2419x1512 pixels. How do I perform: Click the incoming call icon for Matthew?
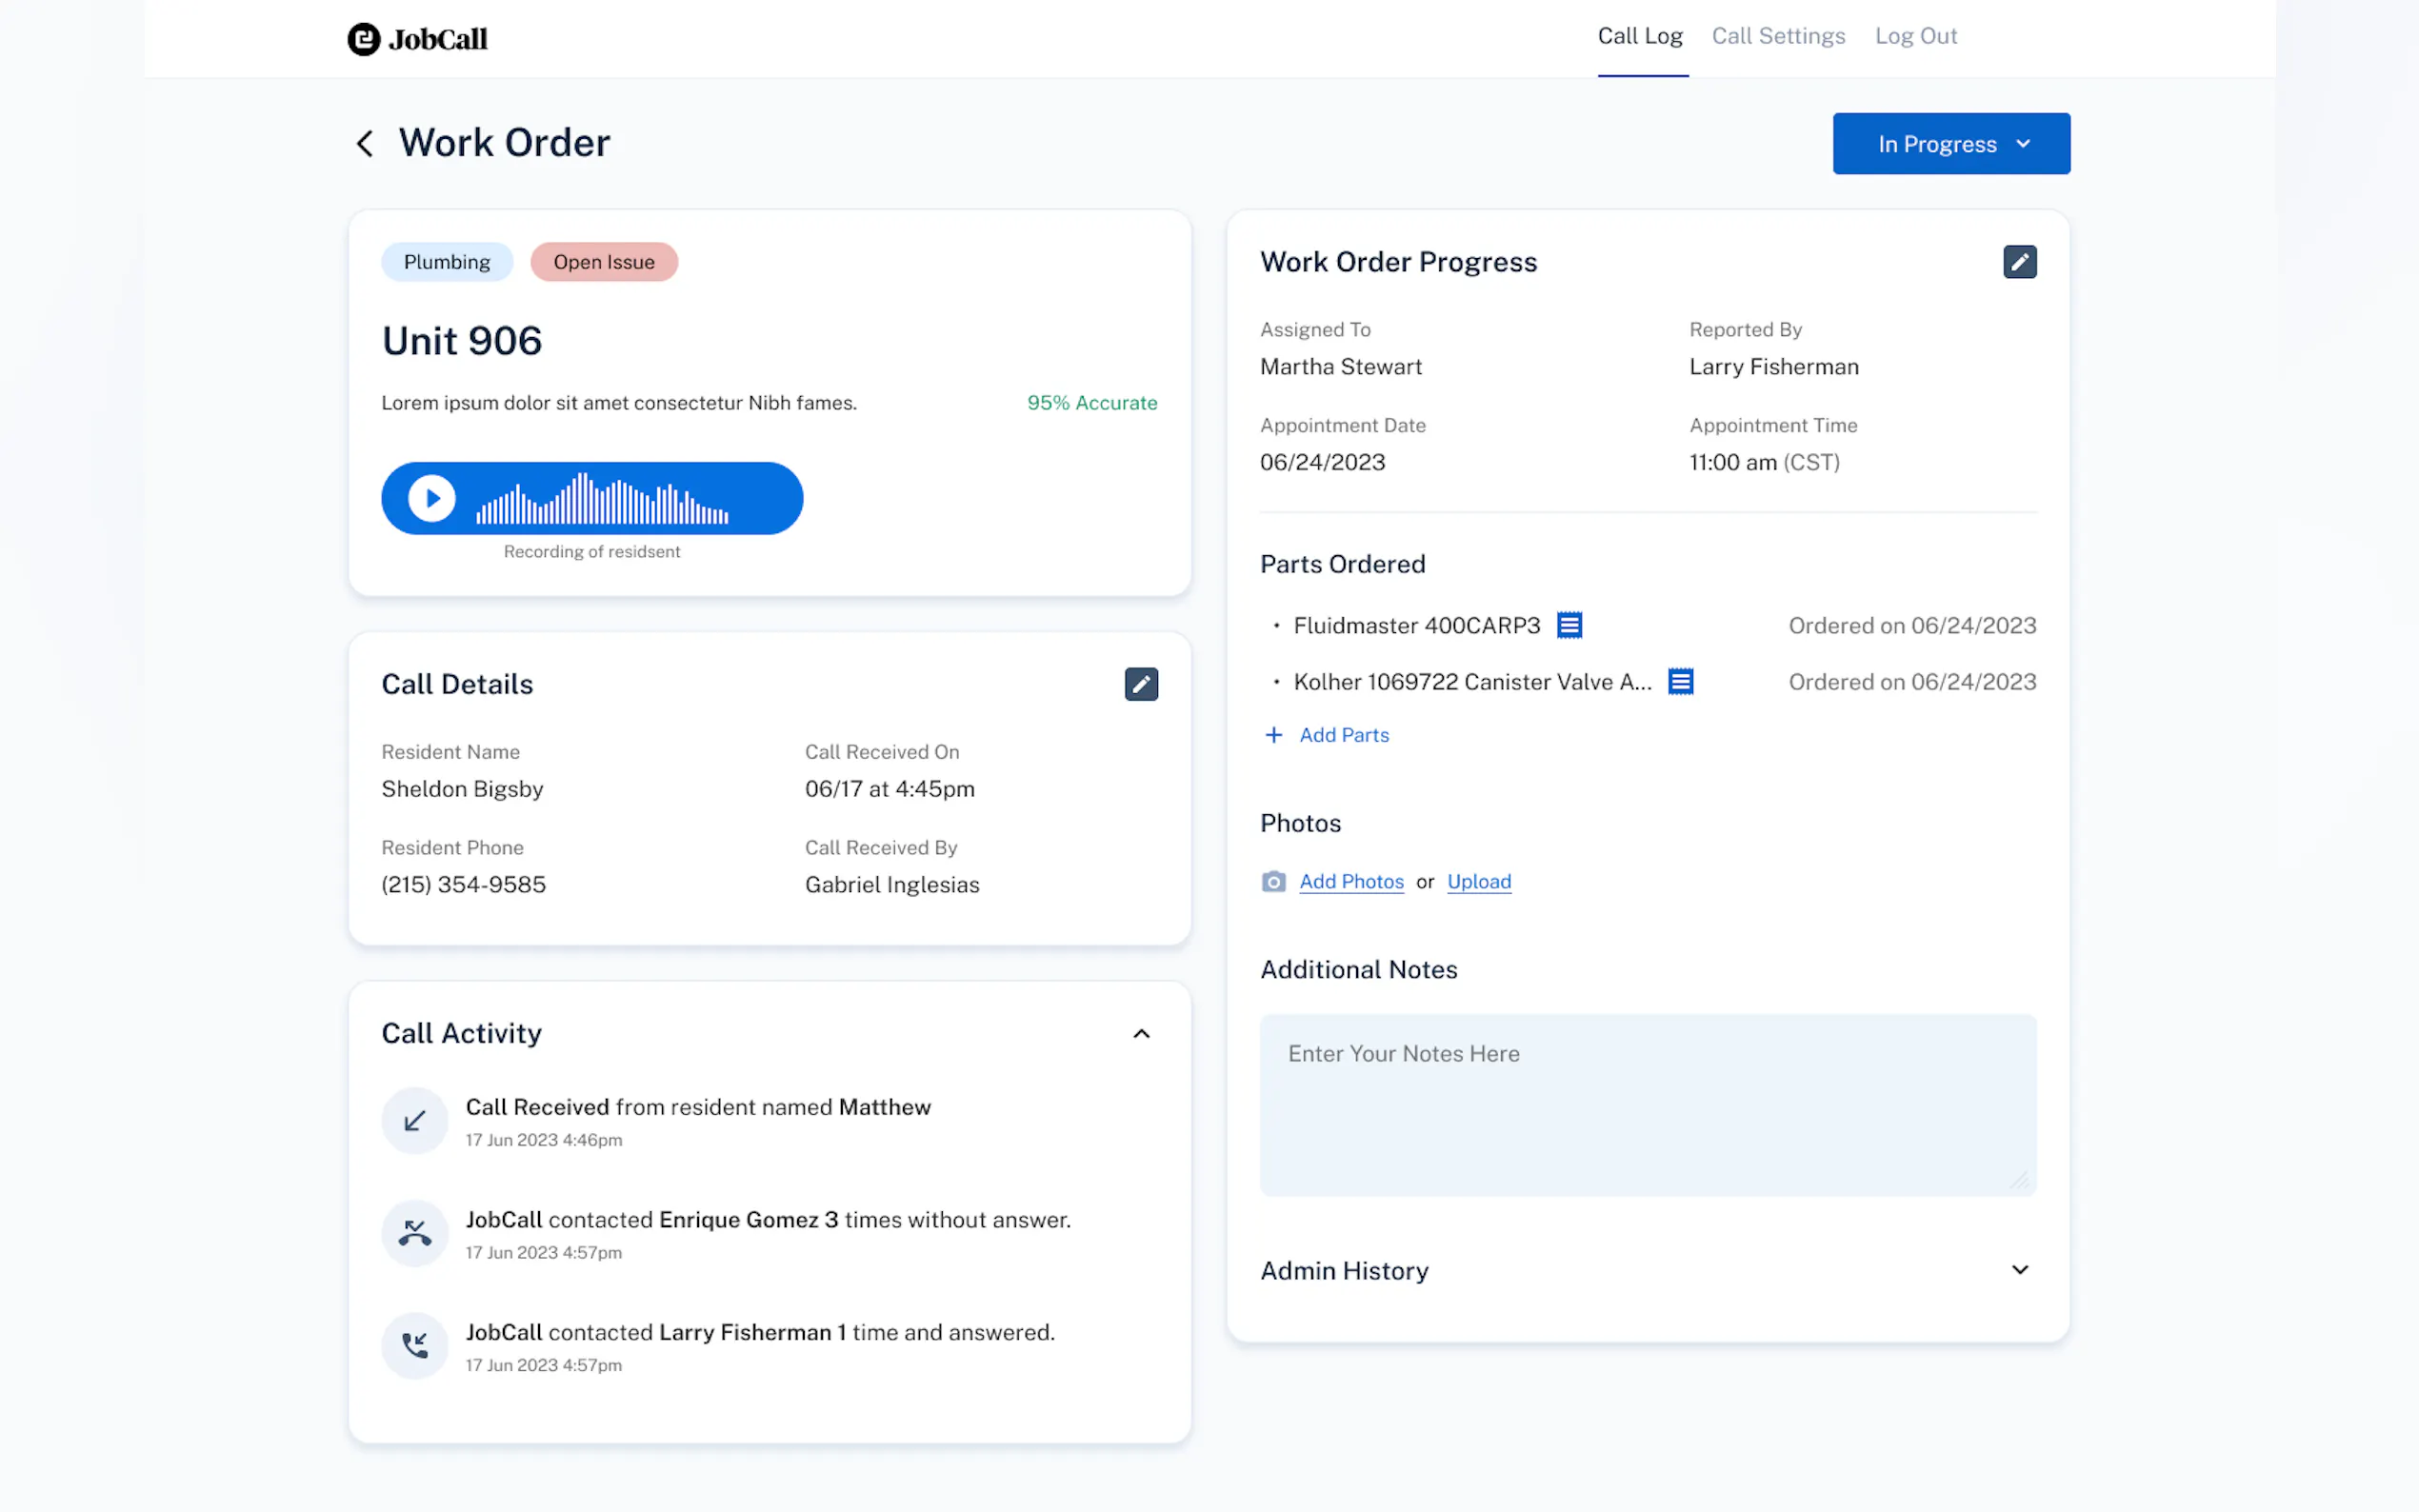415,1121
